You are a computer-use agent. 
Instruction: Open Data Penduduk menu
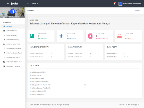pyautogui.click(x=13, y=35)
